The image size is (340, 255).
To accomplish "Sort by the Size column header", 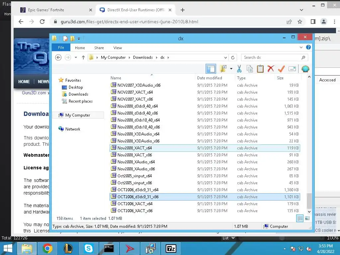I will click(x=280, y=78).
